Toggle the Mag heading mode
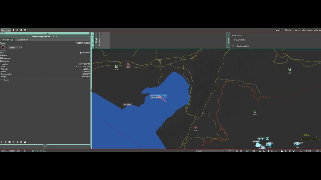Image resolution: width=321 pixels, height=180 pixels. pyautogui.click(x=300, y=151)
